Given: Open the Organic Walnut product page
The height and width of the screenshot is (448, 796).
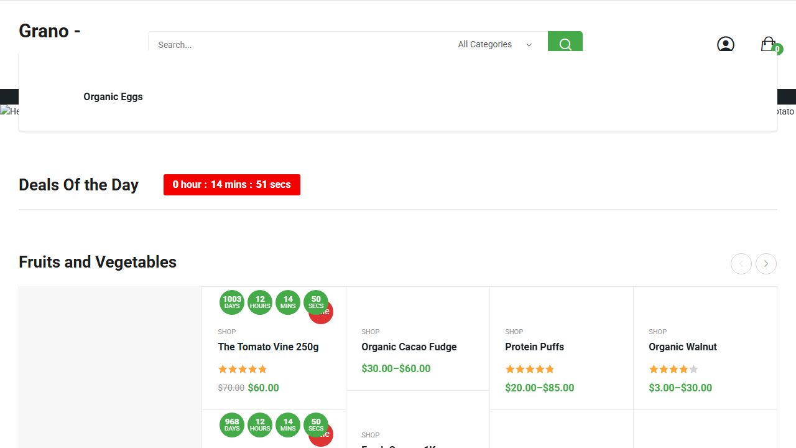Looking at the screenshot, I should [683, 347].
